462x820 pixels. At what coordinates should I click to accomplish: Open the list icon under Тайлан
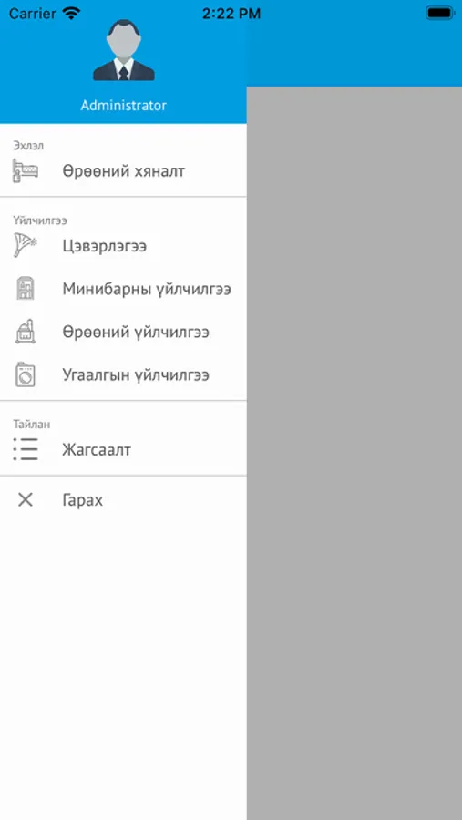(x=26, y=449)
